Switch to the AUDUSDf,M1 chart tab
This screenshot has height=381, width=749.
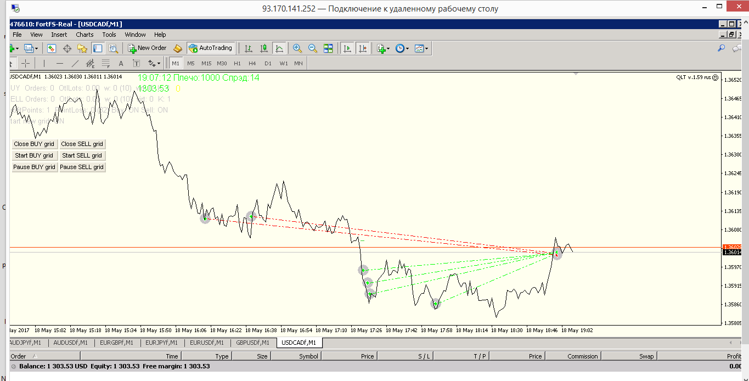pyautogui.click(x=70, y=343)
